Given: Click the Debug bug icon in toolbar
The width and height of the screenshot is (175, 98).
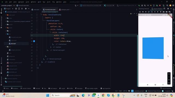Looking at the screenshot, I should pyautogui.click(x=142, y=5).
